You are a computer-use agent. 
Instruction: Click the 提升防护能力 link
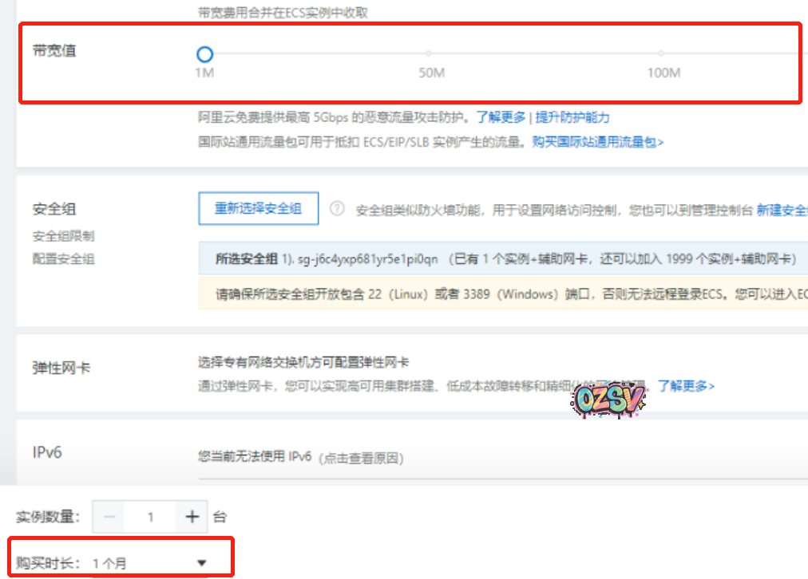pyautogui.click(x=572, y=117)
